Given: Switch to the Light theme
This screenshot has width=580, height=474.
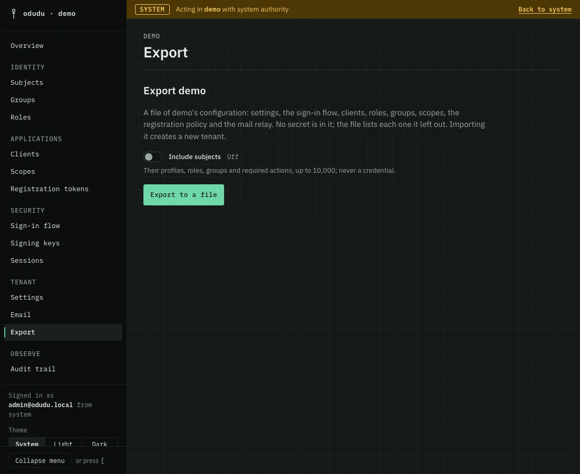Looking at the screenshot, I should tap(63, 442).
